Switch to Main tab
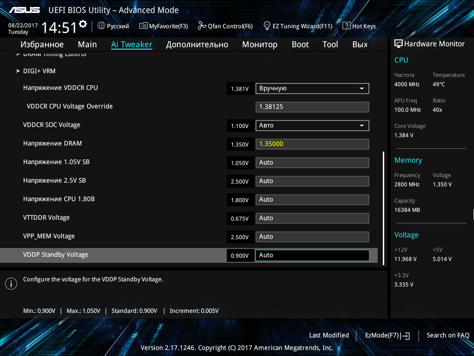The width and height of the screenshot is (474, 356). point(87,44)
